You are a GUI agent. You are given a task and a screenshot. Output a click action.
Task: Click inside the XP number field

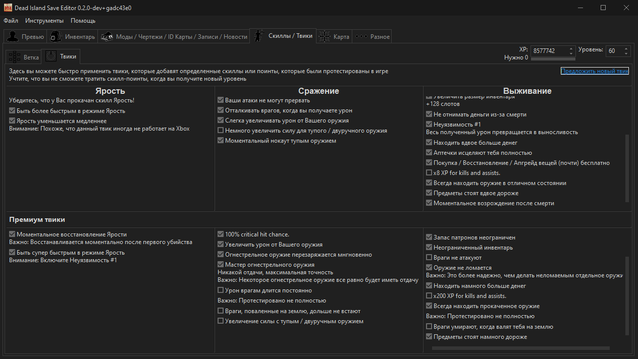[549, 51]
